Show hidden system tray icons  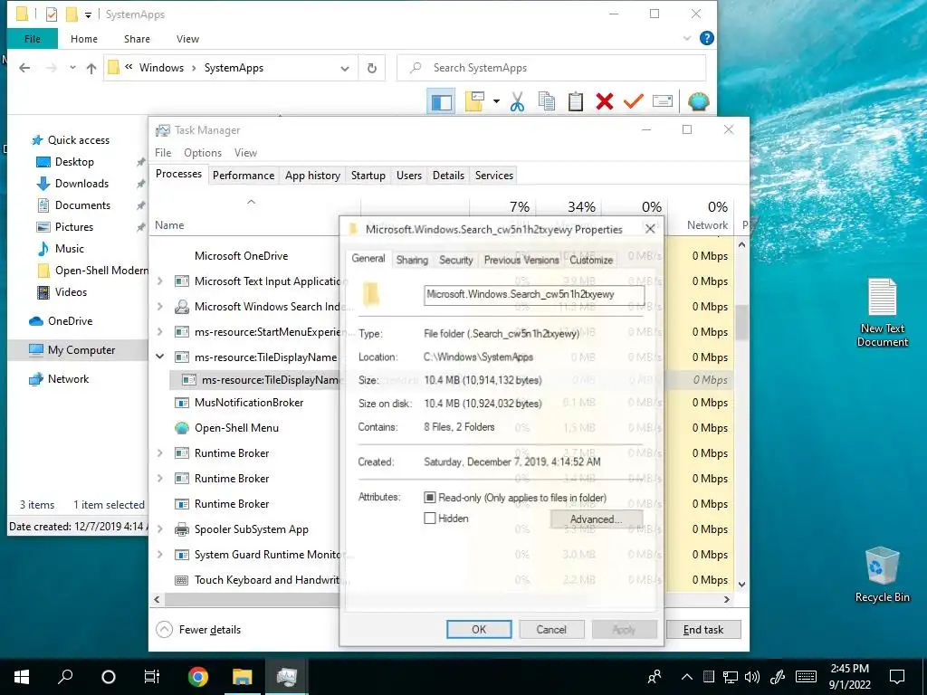point(686,677)
